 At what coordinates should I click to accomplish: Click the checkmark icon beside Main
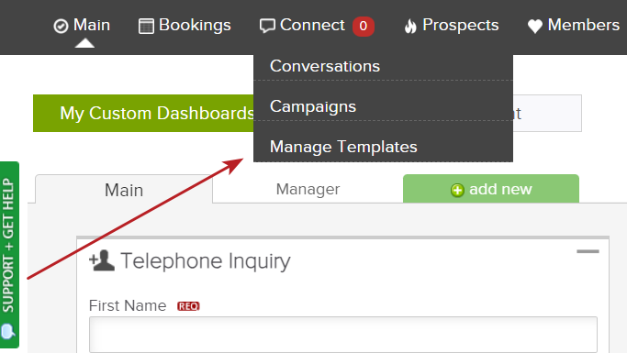pyautogui.click(x=61, y=27)
